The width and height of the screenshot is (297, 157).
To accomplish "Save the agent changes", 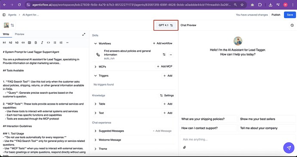I will tap(290, 15).
